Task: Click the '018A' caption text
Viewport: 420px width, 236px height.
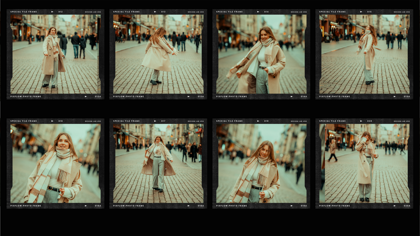Action: pos(201,206)
